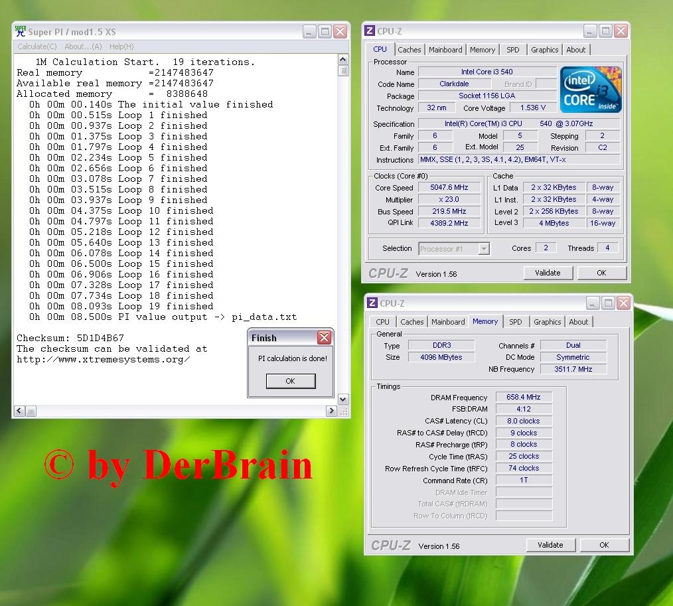
Task: Click the Super PI window resize grip
Action: tap(344, 411)
